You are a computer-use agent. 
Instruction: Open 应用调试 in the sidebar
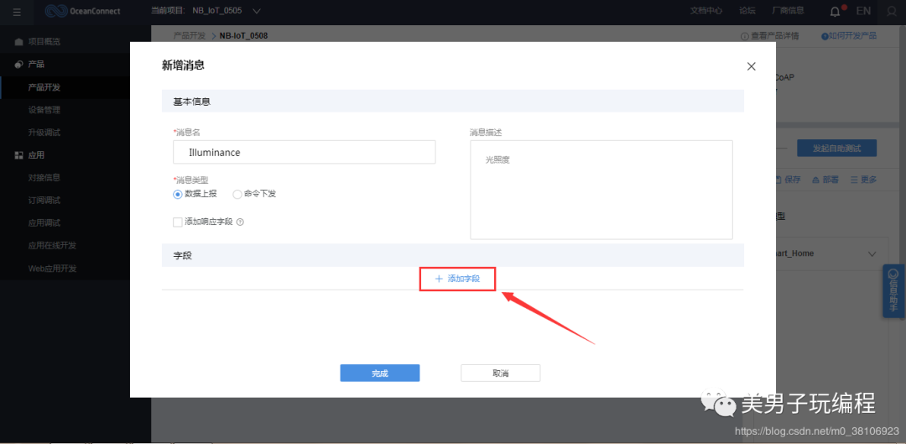44,222
